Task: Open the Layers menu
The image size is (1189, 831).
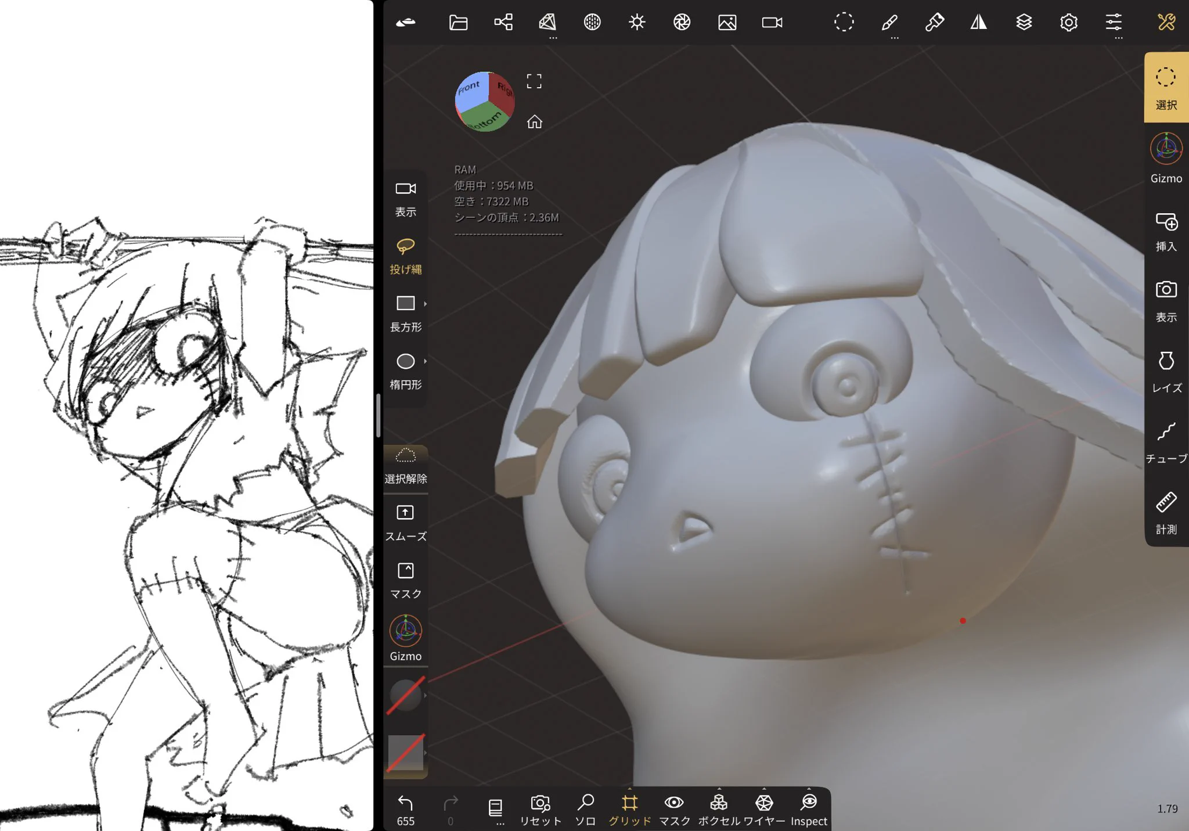Action: [1024, 23]
